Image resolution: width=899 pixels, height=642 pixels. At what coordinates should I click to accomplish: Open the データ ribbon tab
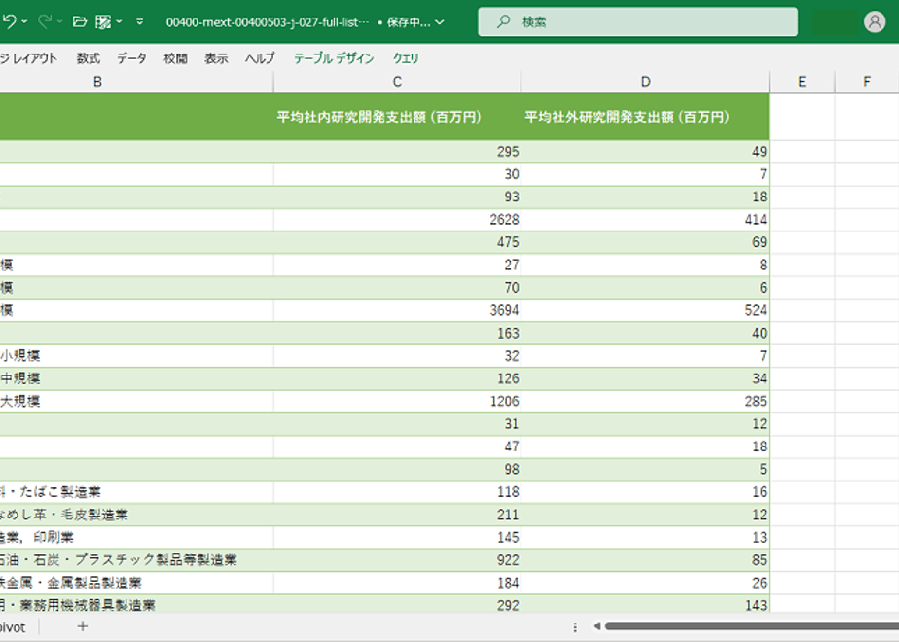point(132,58)
